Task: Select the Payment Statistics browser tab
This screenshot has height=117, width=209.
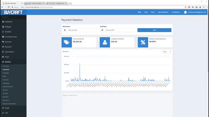Action: (x=12, y=3)
